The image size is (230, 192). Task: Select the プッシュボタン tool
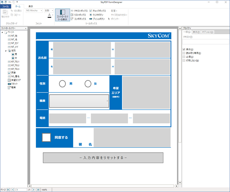pyautogui.click(x=97, y=19)
